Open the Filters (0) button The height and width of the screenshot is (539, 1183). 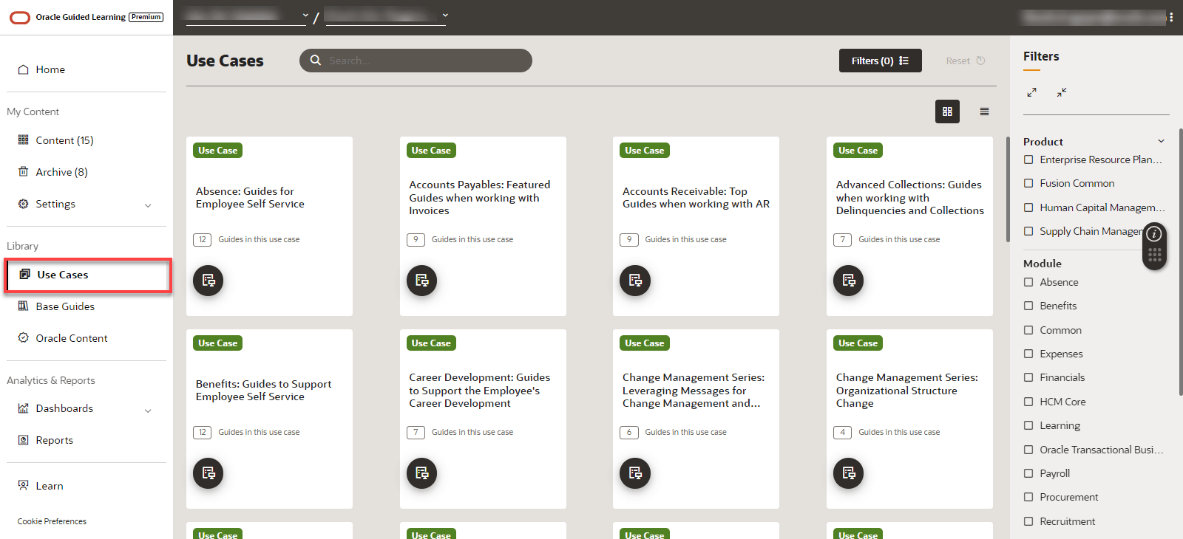pos(880,61)
